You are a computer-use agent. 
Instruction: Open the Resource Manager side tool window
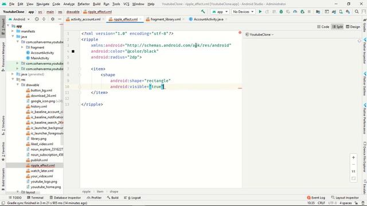[3, 56]
